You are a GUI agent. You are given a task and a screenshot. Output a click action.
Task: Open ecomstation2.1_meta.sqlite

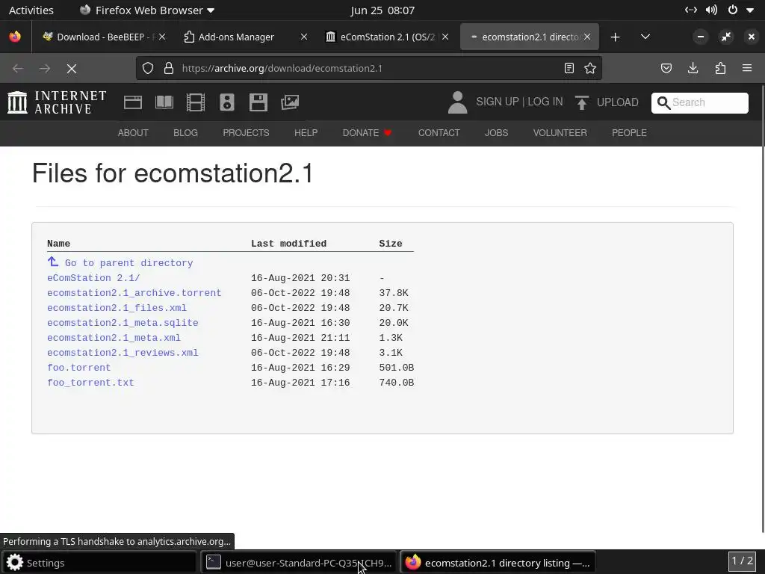click(x=123, y=323)
